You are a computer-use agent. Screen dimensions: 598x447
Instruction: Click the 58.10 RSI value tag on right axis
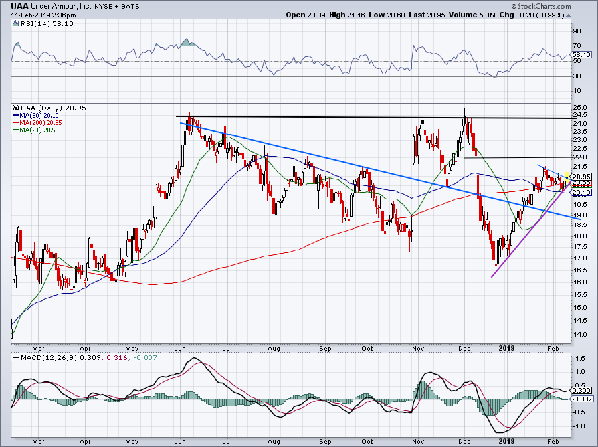point(582,55)
